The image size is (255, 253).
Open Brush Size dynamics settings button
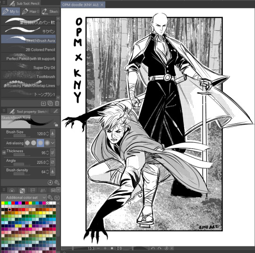[x=52, y=133]
